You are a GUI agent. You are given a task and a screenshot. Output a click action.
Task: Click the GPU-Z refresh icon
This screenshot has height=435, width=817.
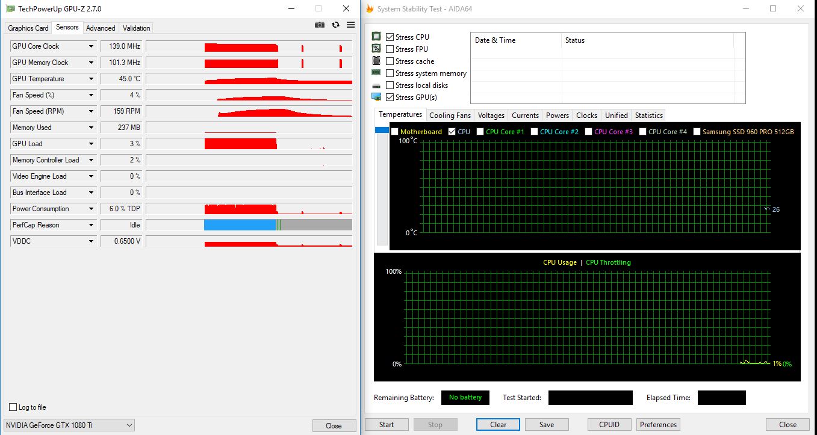click(335, 25)
